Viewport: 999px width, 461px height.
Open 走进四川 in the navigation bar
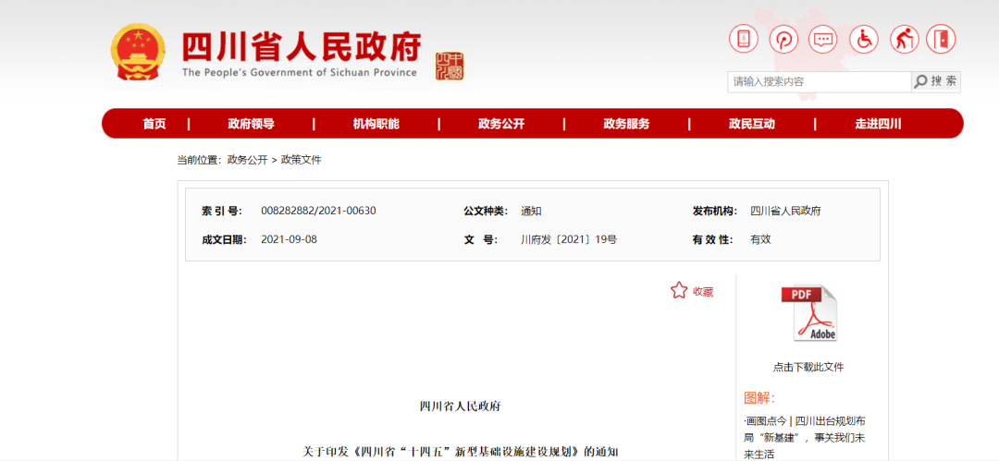click(x=877, y=124)
